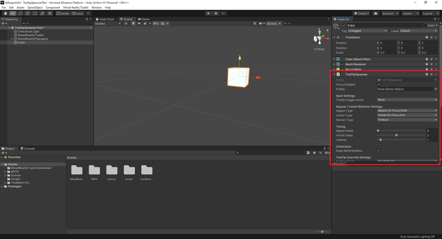Open Remain Type dropdown
This screenshot has width=442, height=239.
point(407,120)
